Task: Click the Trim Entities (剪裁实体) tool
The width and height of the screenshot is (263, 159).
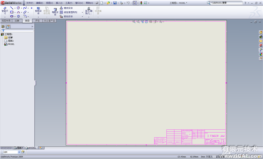Action: (38, 11)
